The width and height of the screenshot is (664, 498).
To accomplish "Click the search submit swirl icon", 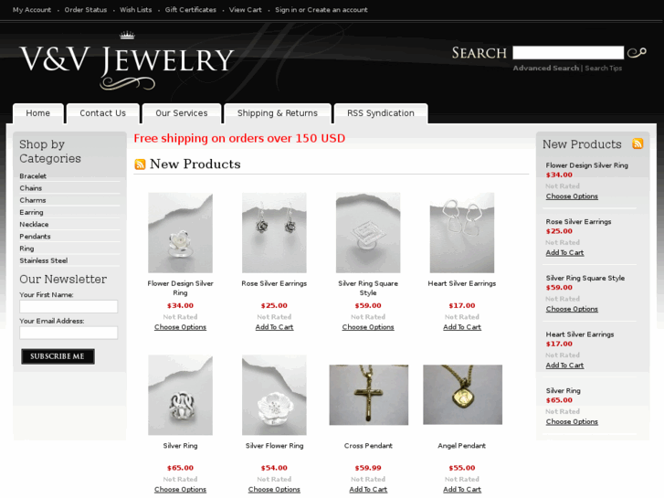I will pos(637,53).
